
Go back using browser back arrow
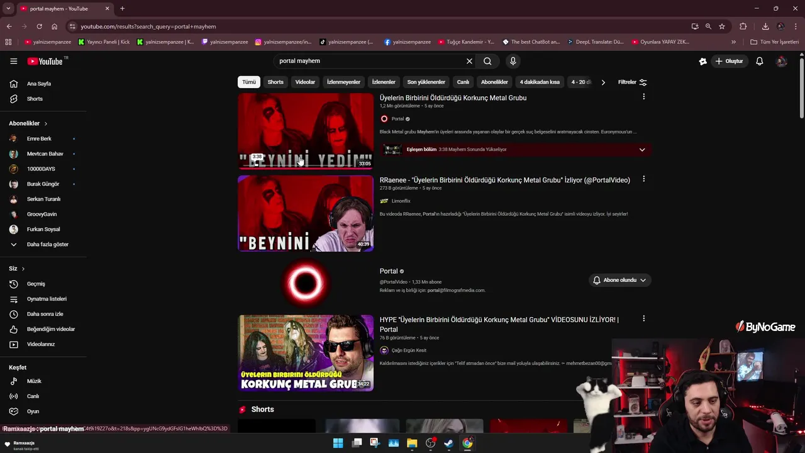9,26
